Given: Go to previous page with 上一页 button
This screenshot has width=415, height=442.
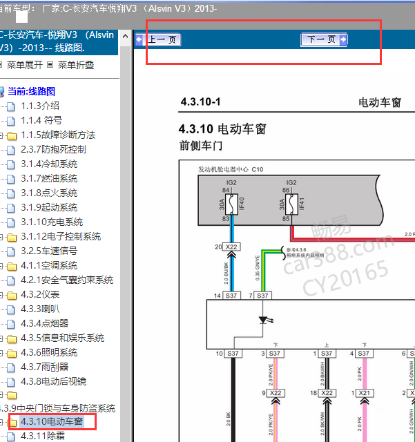Looking at the screenshot, I should coord(158,40).
